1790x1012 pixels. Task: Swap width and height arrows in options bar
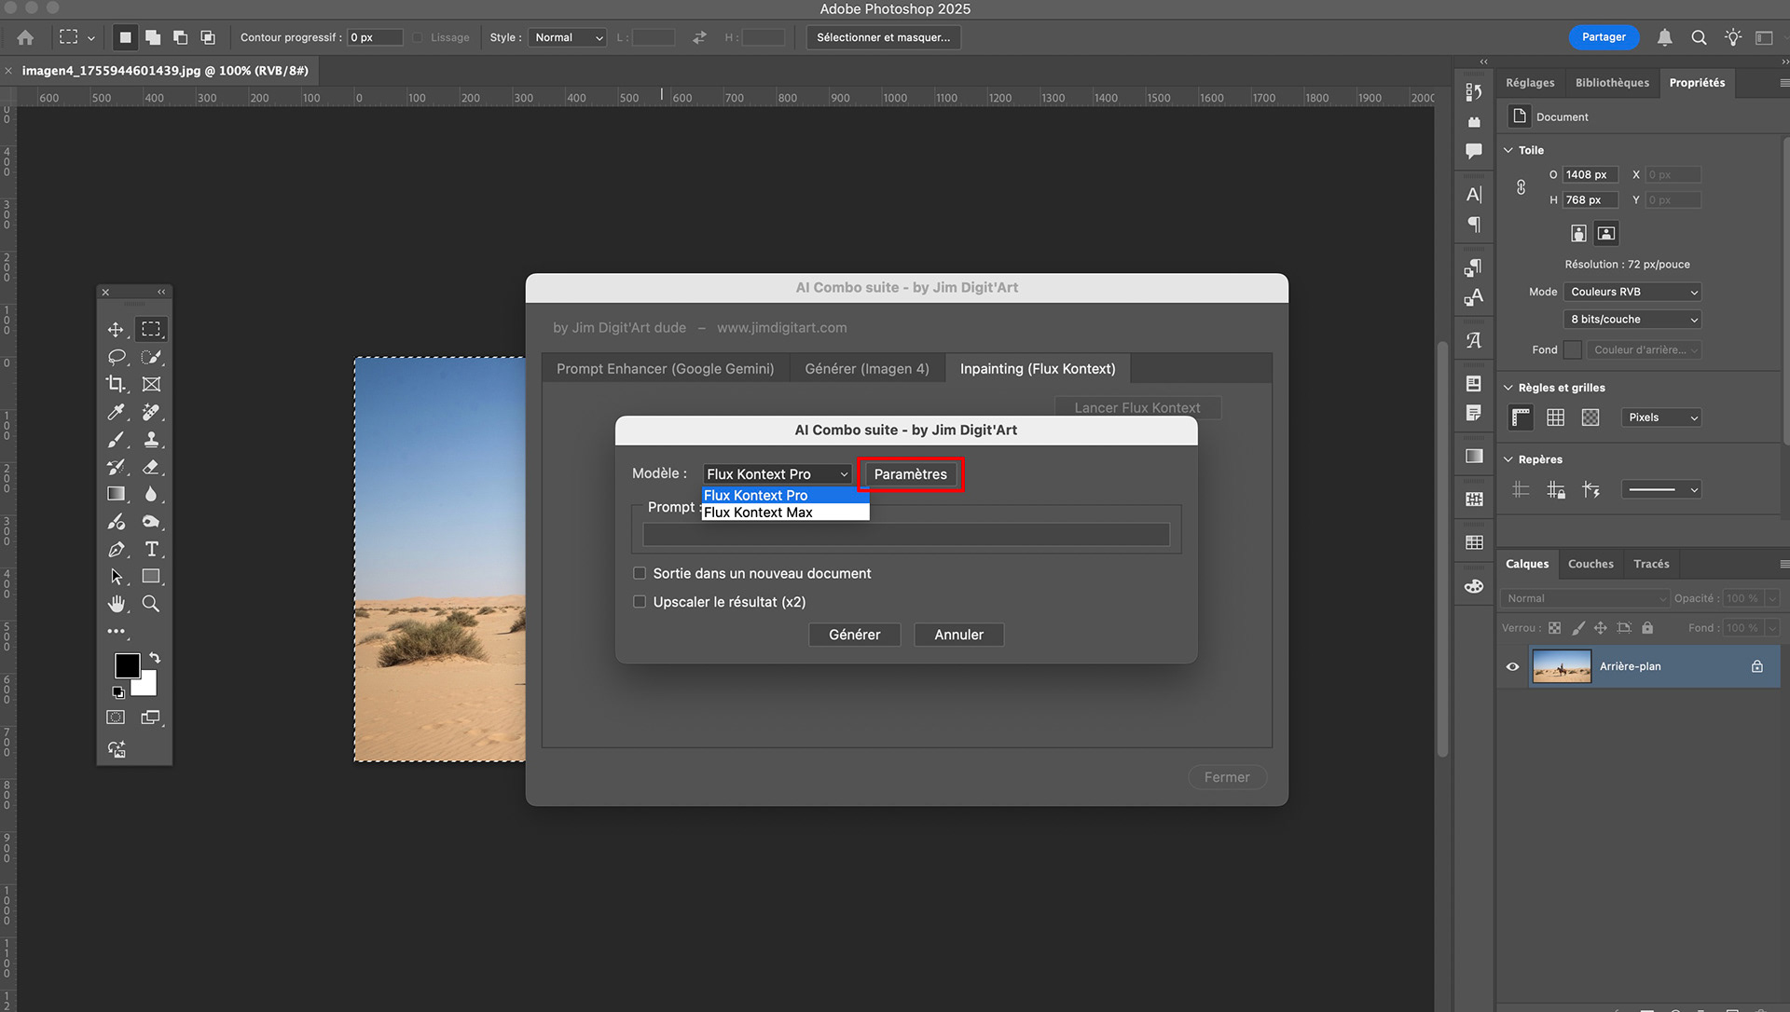(699, 37)
